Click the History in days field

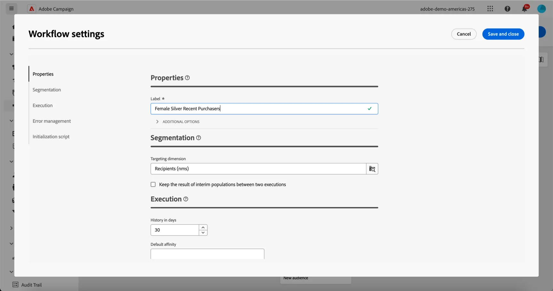175,230
